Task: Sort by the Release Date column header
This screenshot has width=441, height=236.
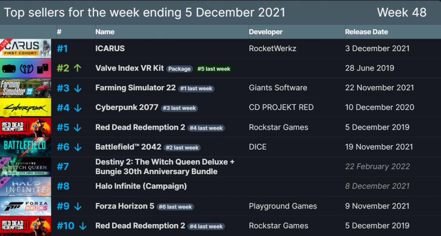Action: [366, 32]
